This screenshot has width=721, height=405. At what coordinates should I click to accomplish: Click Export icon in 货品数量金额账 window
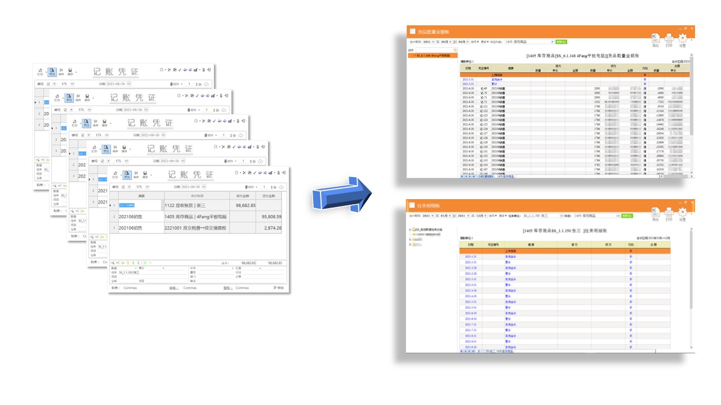655,39
